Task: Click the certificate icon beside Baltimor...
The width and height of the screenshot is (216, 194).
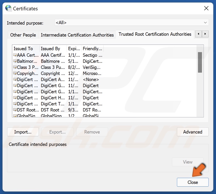Action: click(x=15, y=61)
